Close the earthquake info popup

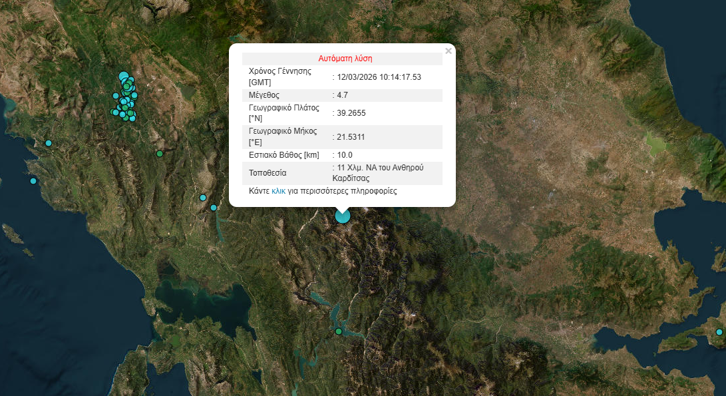point(449,51)
